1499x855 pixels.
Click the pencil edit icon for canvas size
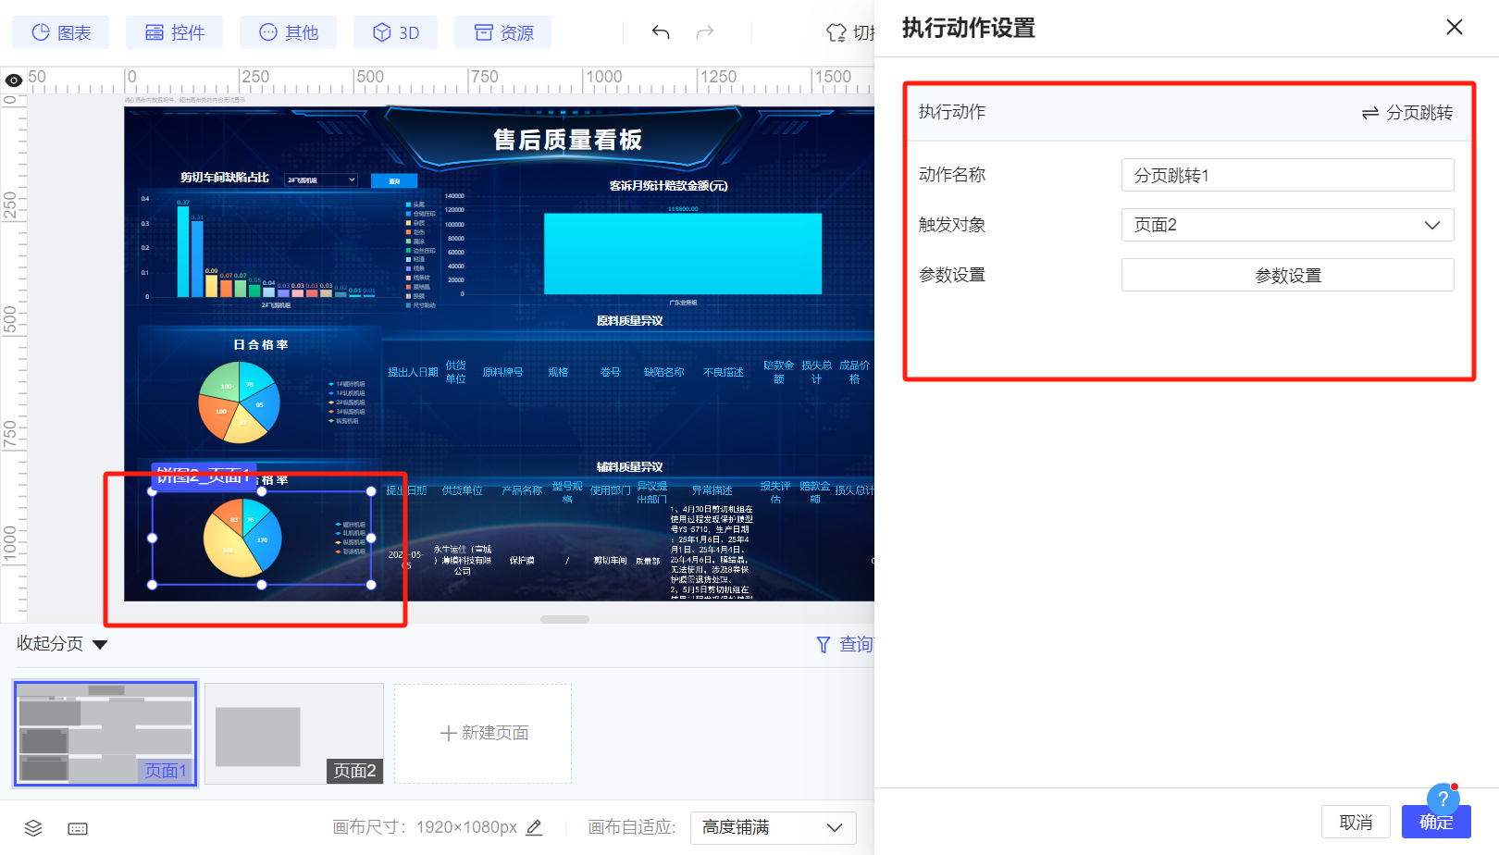[534, 827]
